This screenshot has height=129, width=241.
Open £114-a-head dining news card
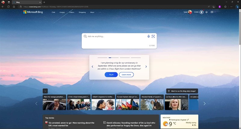pos(79,102)
